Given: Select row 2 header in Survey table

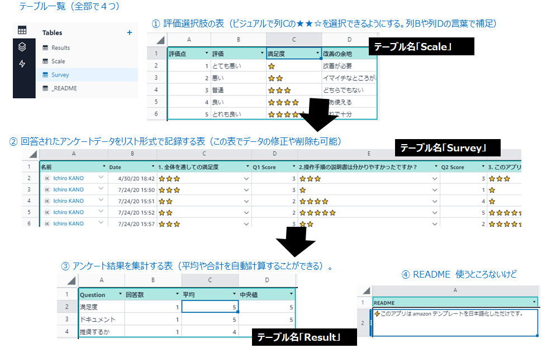Looking at the screenshot, I should coord(29,178).
